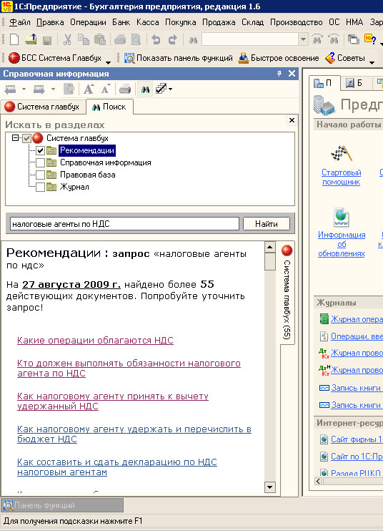Open link Как налоговому агенту удержать и перечислить
This screenshot has height=531, width=383.
[x=134, y=434]
